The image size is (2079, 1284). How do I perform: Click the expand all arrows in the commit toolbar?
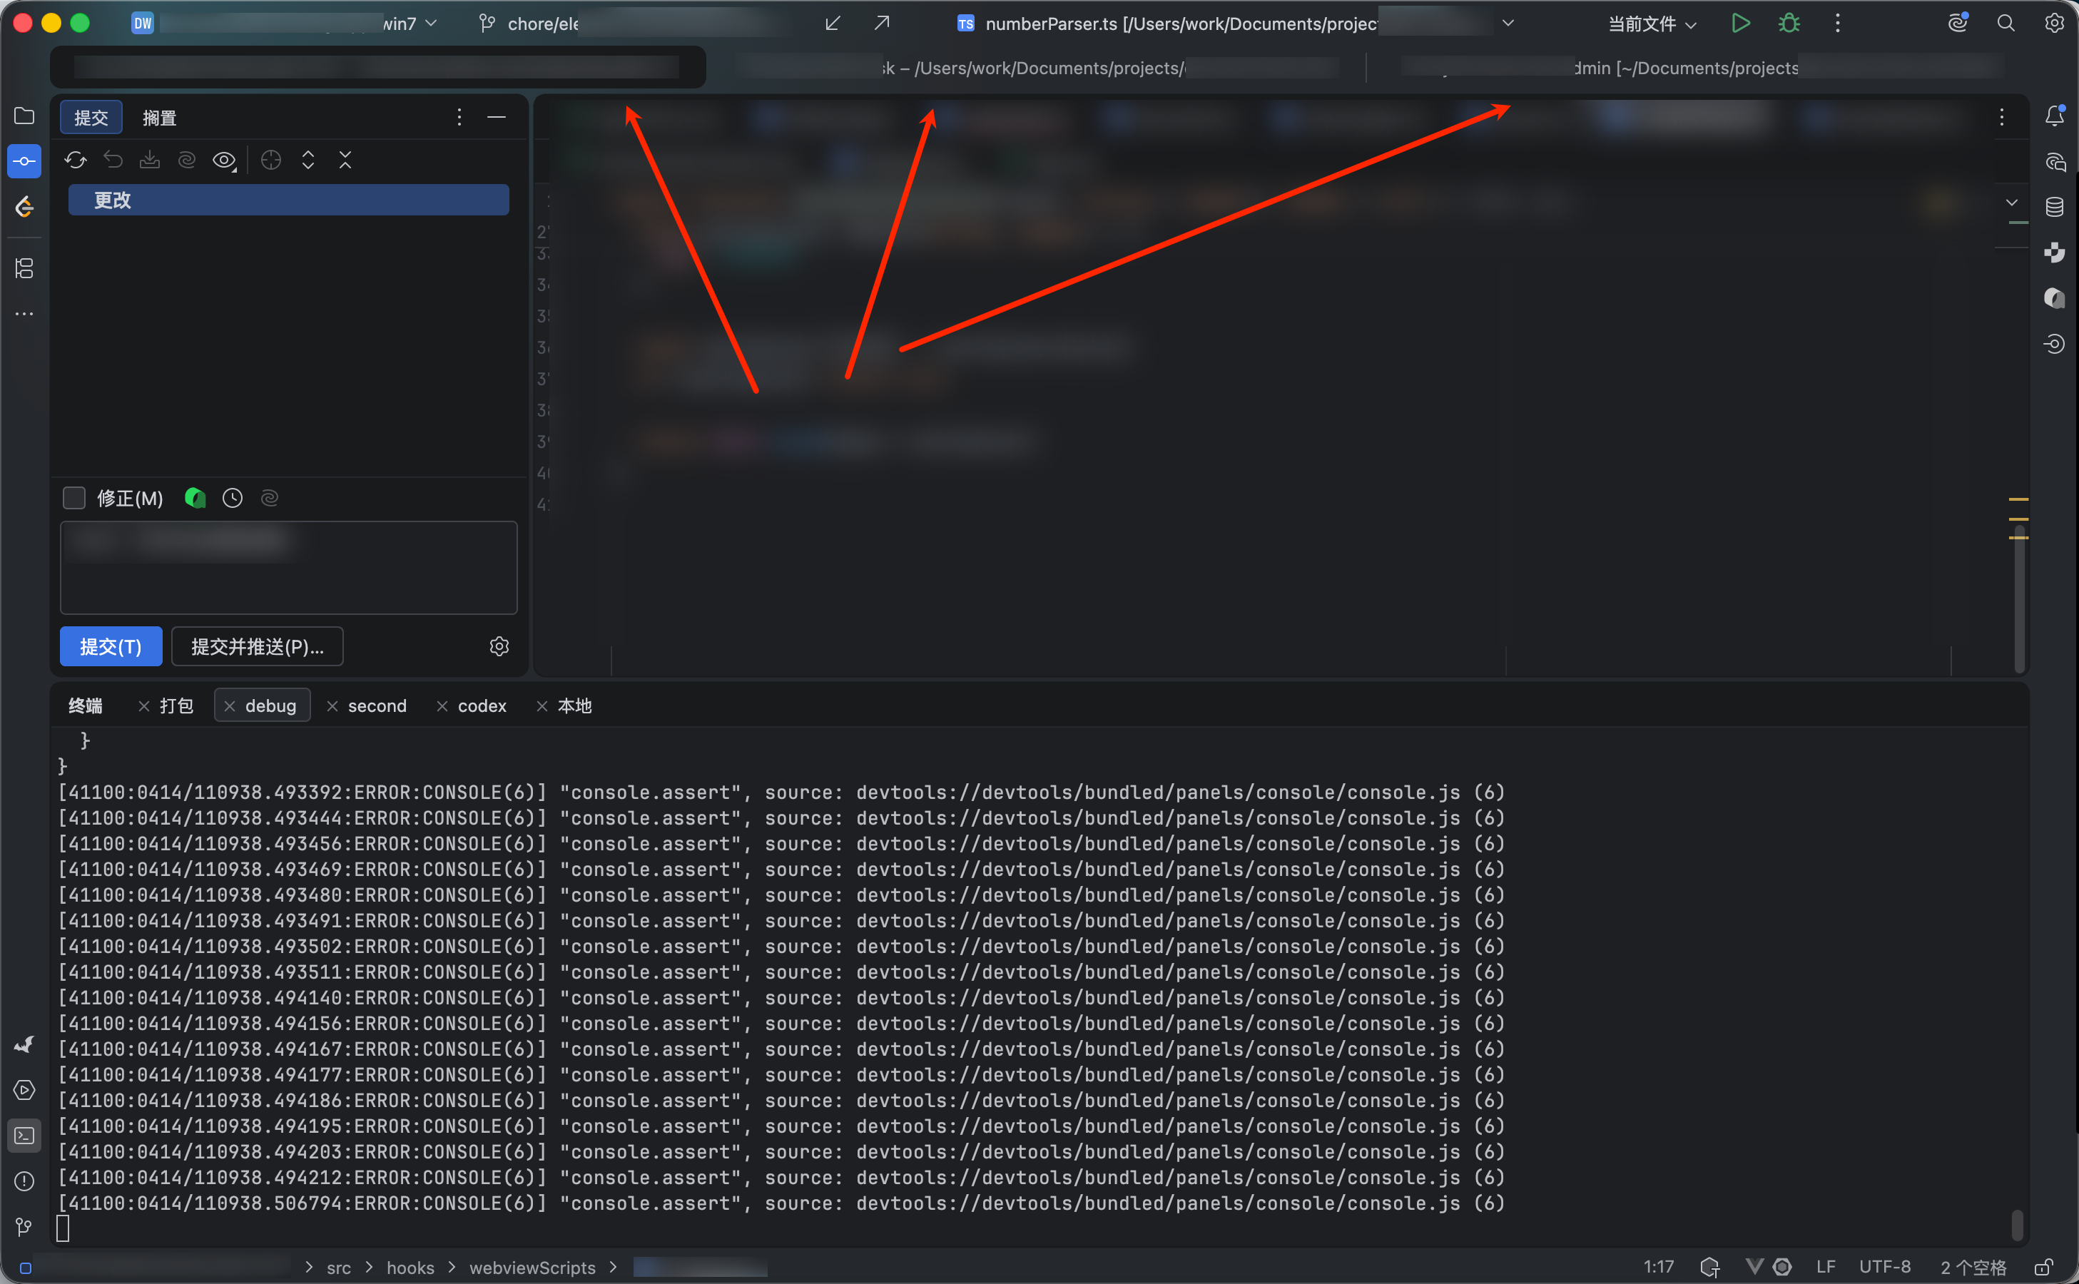click(x=308, y=160)
